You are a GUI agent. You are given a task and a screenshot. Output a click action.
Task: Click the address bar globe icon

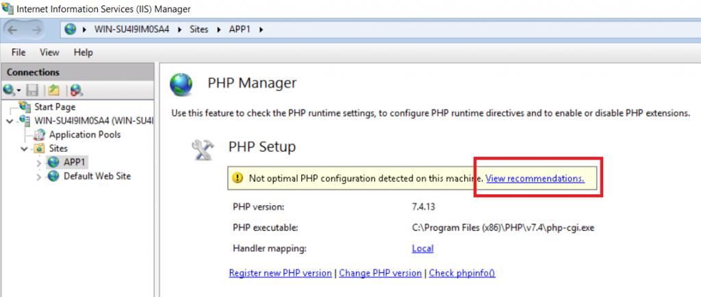71,30
